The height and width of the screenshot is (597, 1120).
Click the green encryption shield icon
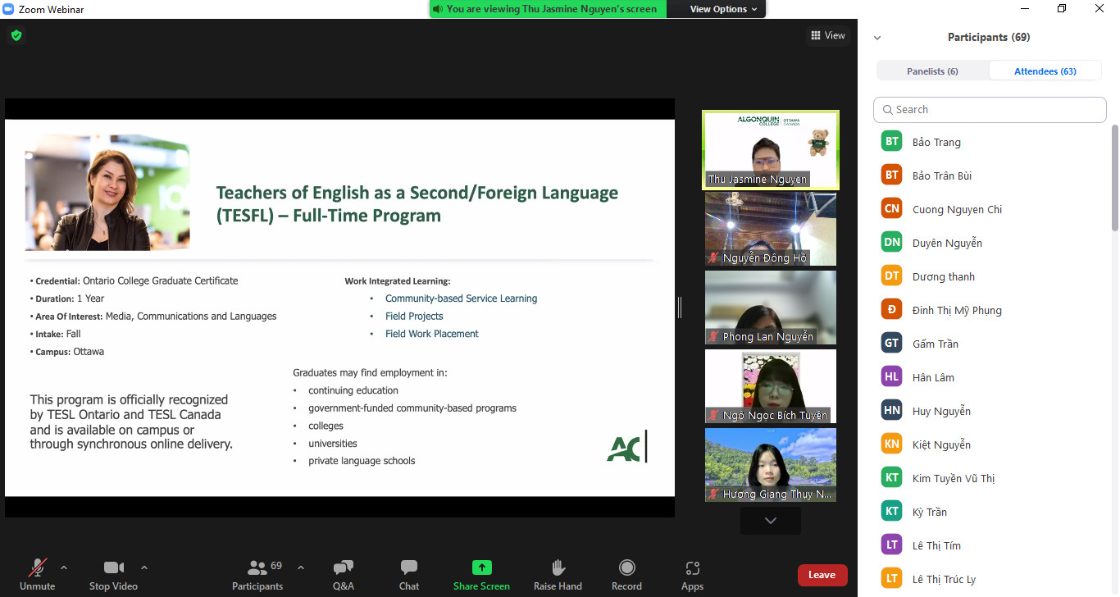16,35
